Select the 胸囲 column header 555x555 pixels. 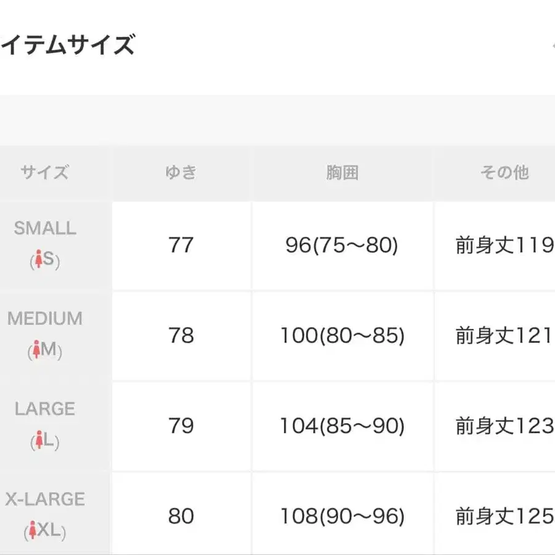(x=342, y=172)
